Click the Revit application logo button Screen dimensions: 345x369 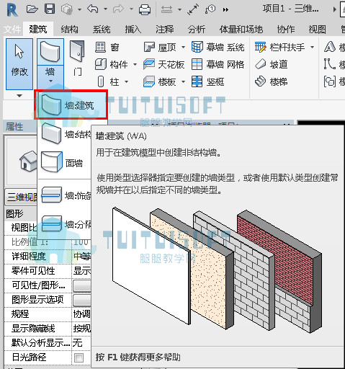(x=12, y=9)
